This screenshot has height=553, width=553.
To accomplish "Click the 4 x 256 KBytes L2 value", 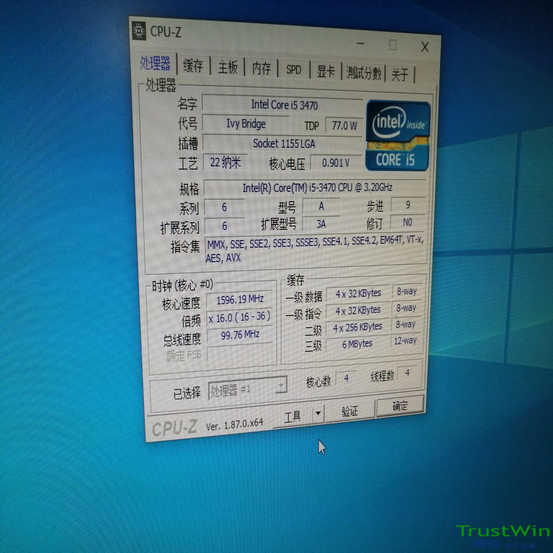I will pyautogui.click(x=358, y=327).
